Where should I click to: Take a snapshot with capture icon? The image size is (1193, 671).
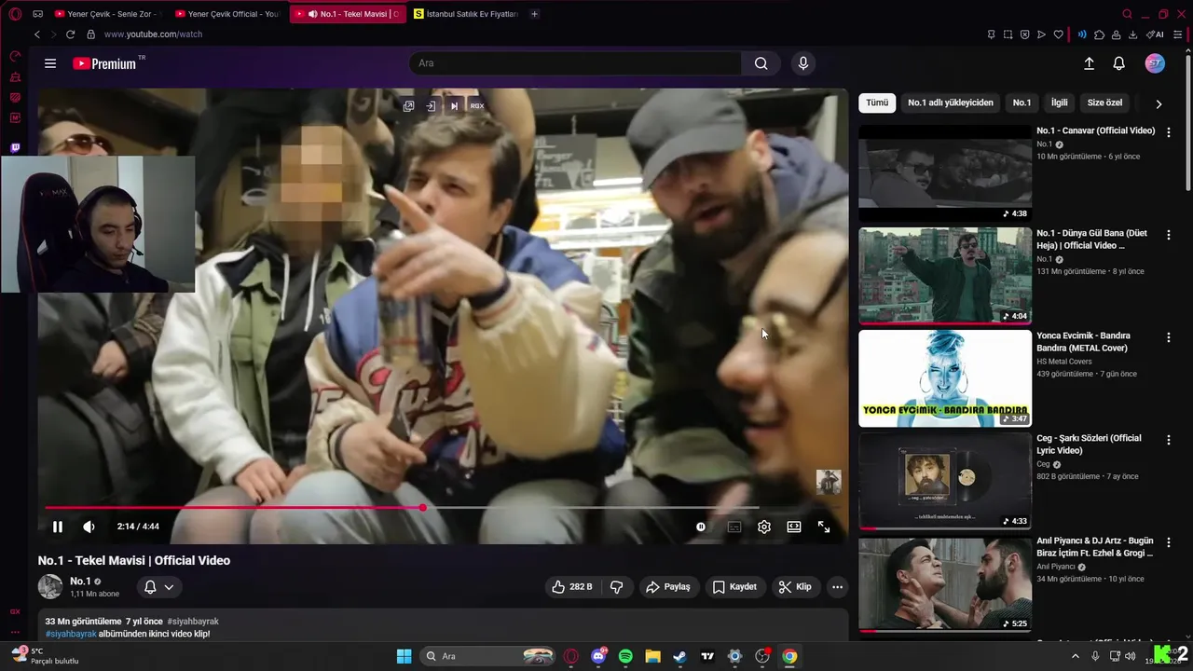click(x=1008, y=34)
